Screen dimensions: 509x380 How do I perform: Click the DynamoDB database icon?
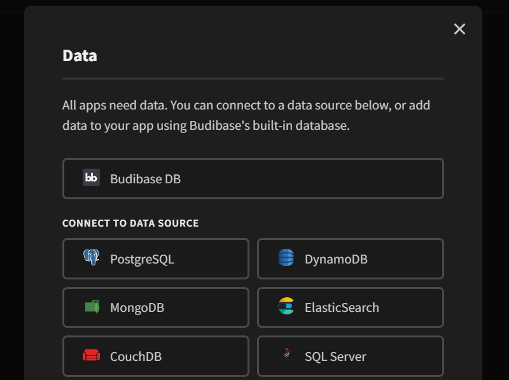point(285,258)
